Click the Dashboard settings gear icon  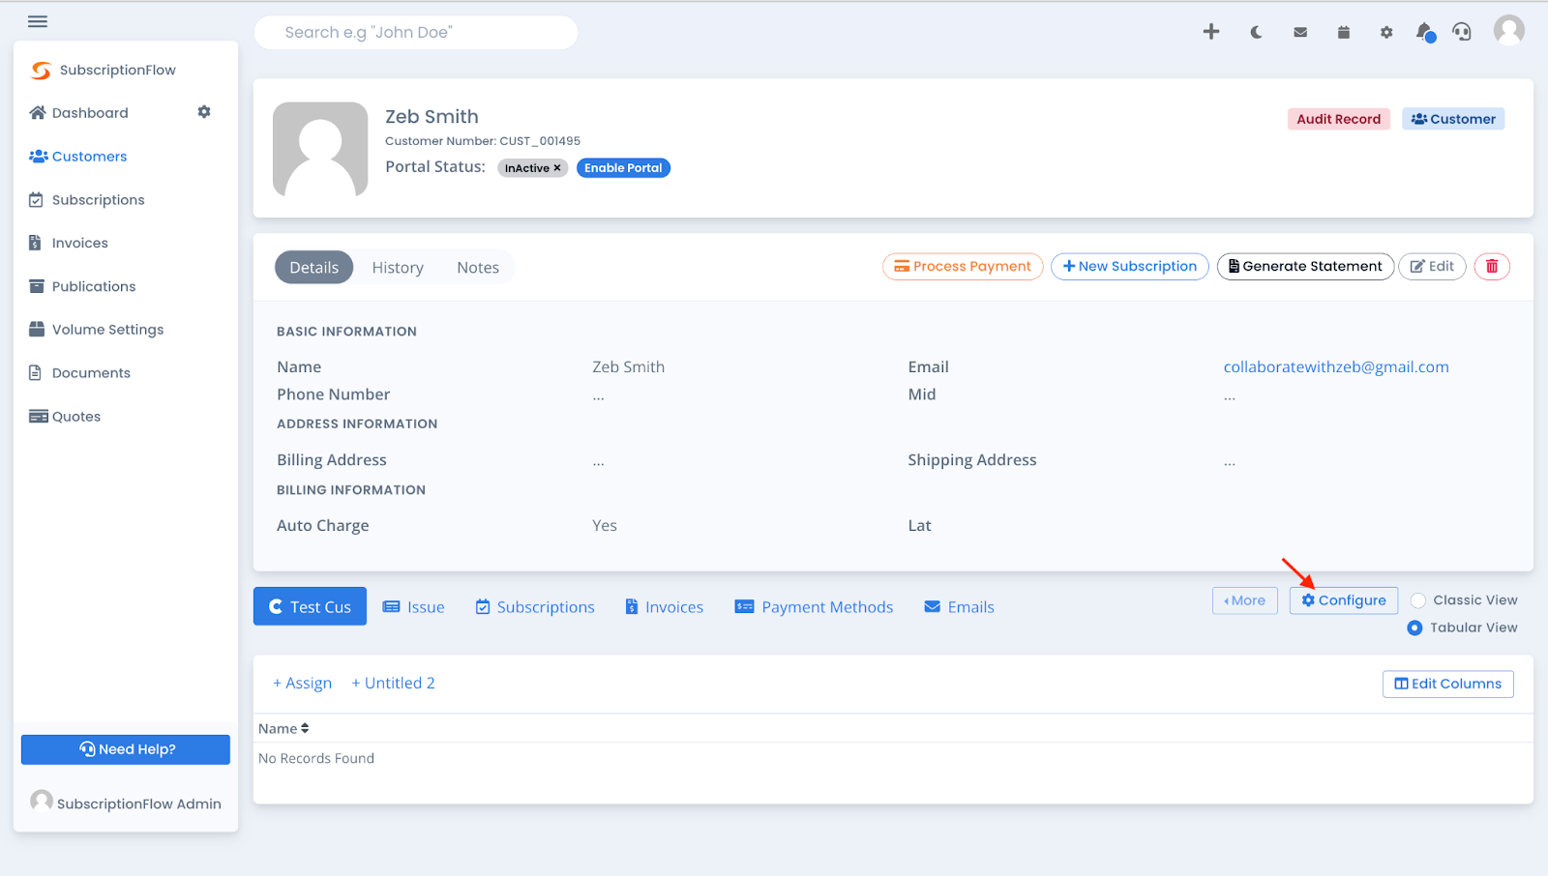tap(204, 112)
